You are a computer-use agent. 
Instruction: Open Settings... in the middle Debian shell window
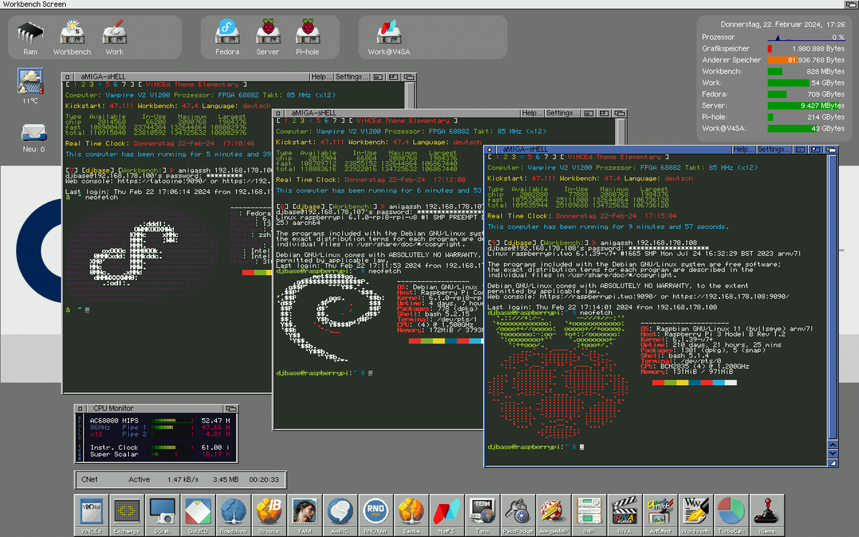coord(561,113)
